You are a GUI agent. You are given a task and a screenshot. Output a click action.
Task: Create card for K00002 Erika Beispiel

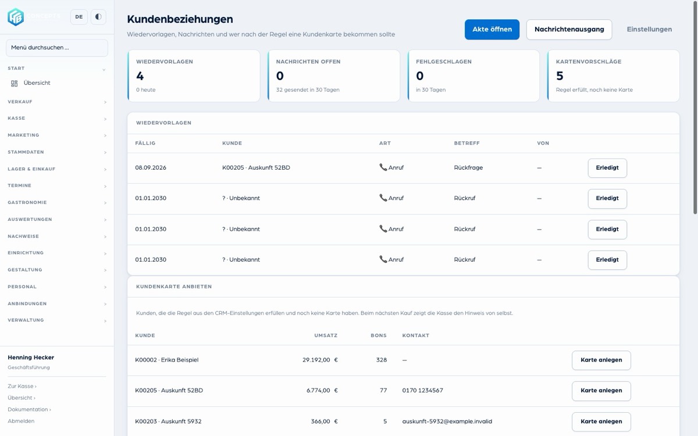coord(601,360)
